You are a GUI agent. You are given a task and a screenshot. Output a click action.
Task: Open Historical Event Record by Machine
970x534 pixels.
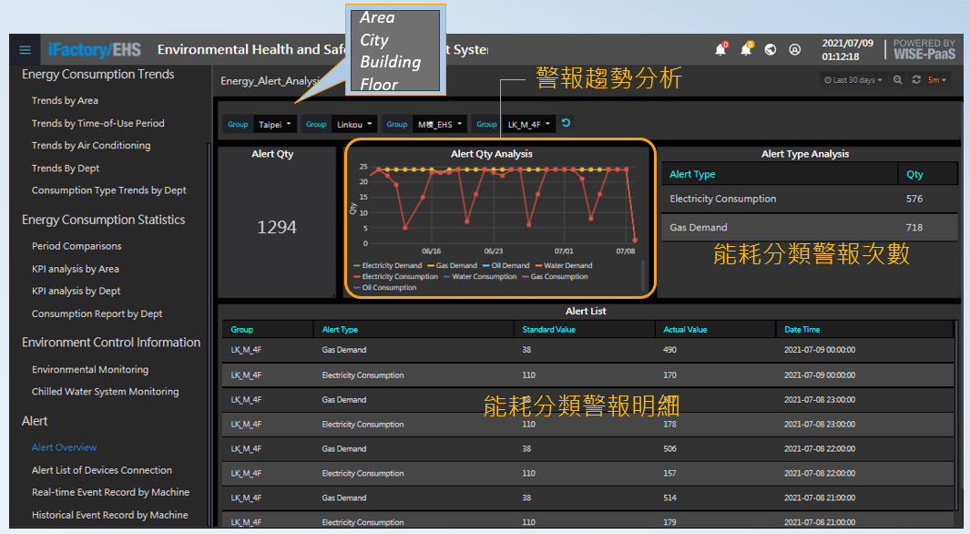click(x=110, y=515)
